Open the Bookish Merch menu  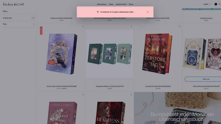tap(121, 4)
